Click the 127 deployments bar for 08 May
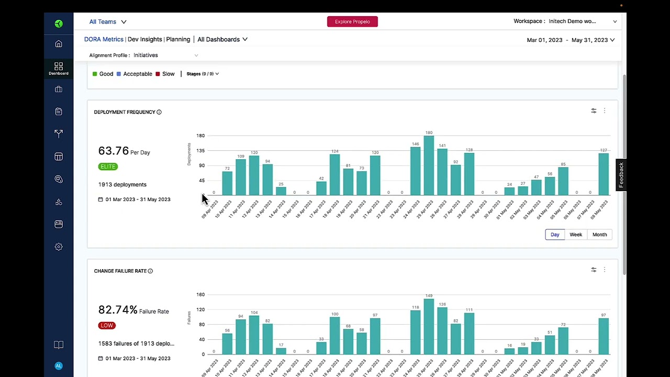The image size is (670, 377). [604, 174]
